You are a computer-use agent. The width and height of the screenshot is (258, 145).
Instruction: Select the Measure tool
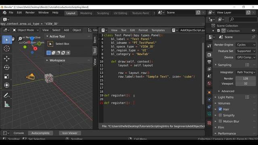click(x=7, y=104)
